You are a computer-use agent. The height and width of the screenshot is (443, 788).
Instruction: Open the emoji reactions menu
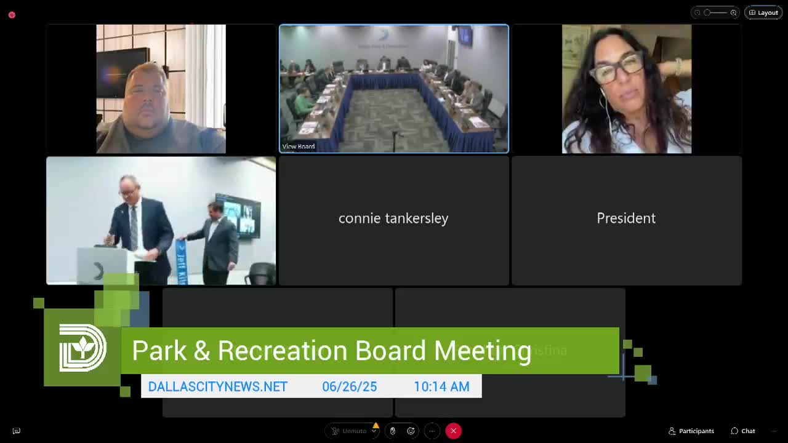pos(411,431)
